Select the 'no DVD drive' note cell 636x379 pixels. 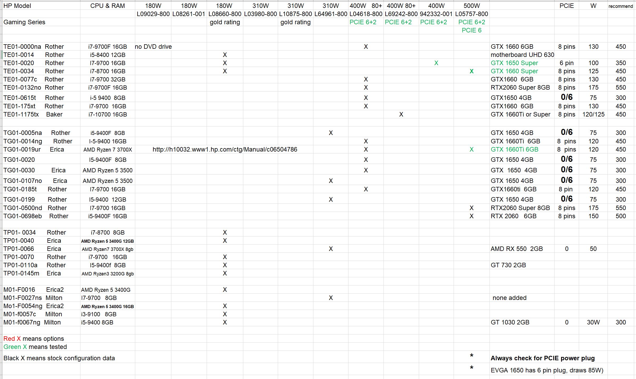153,46
